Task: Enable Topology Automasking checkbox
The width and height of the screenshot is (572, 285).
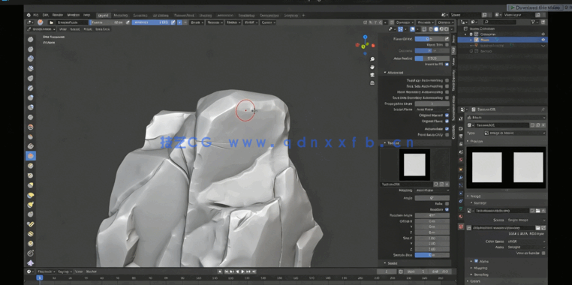Action: click(x=447, y=80)
